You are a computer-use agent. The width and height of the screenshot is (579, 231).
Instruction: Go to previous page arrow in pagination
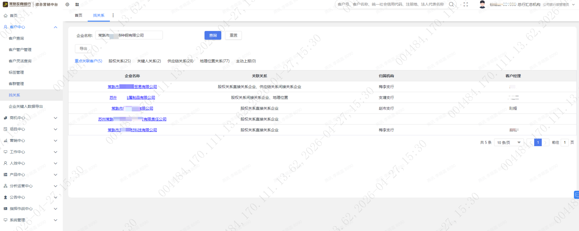click(530, 142)
